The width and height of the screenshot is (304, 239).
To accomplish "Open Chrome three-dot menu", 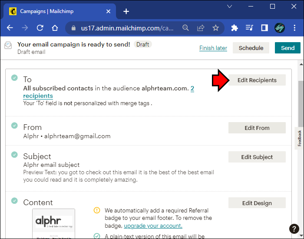I will (295, 28).
